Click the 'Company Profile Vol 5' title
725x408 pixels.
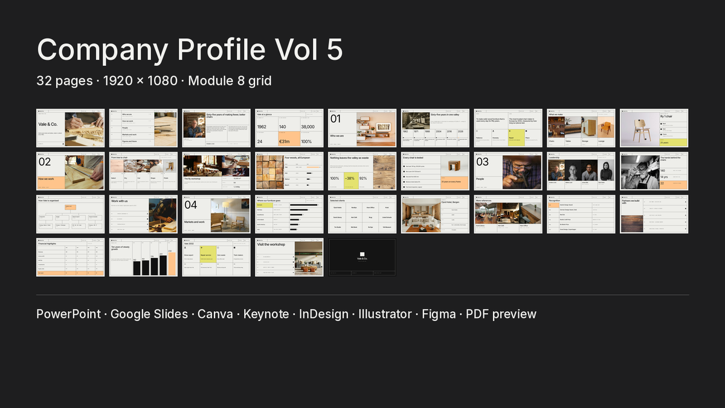tap(190, 49)
